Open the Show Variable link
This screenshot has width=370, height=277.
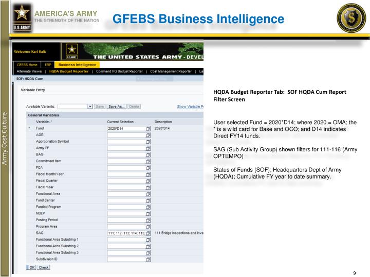tap(190, 107)
